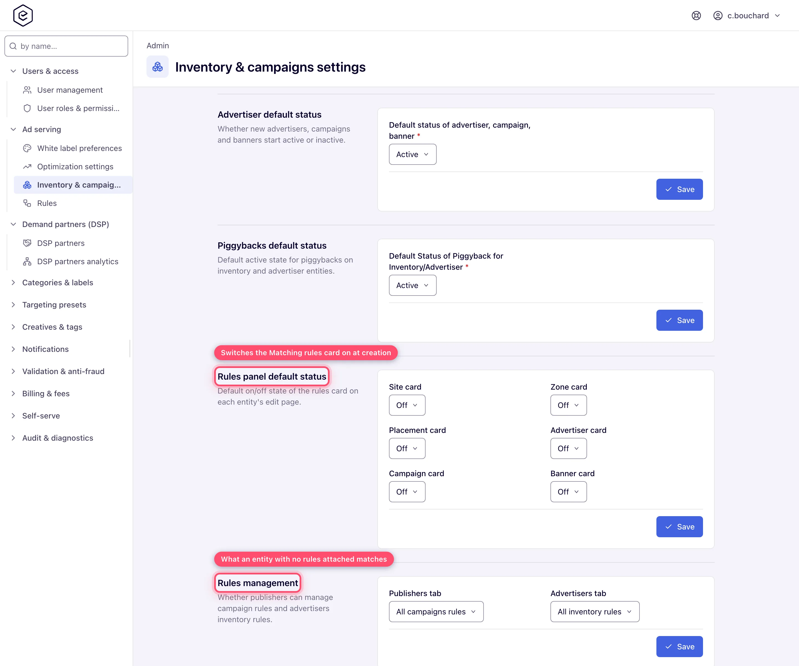Viewport: 799px width, 666px height.
Task: Click the trend arrow icon for Optimization settings
Action: [x=27, y=167]
